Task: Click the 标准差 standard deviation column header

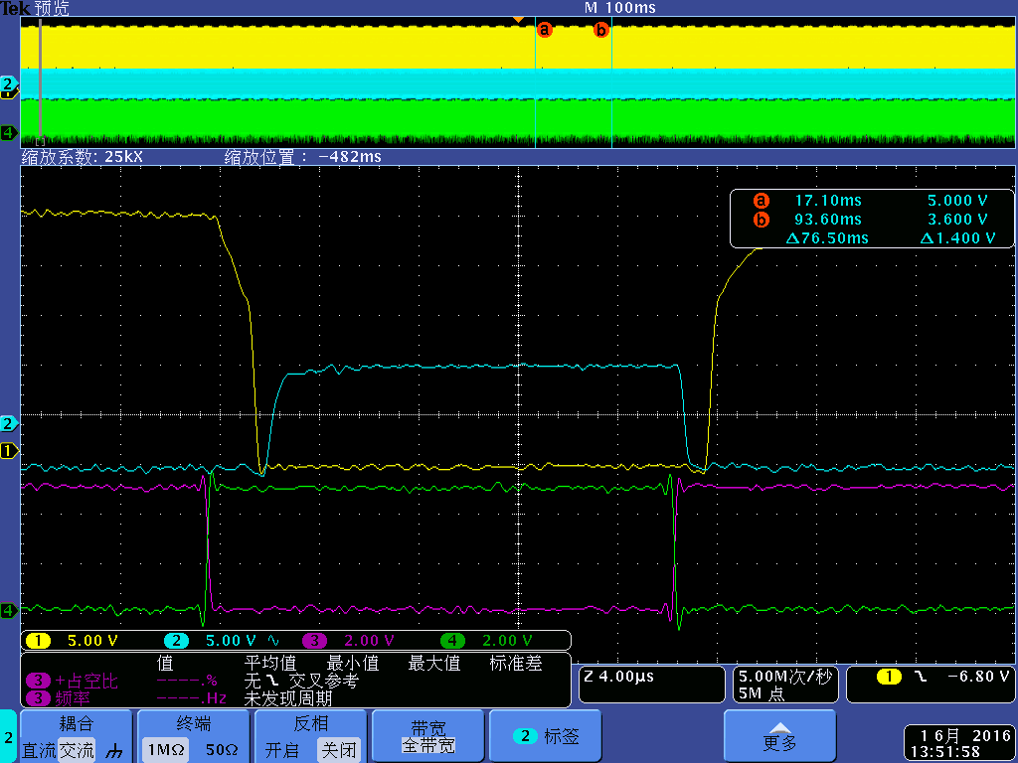Action: [x=516, y=663]
